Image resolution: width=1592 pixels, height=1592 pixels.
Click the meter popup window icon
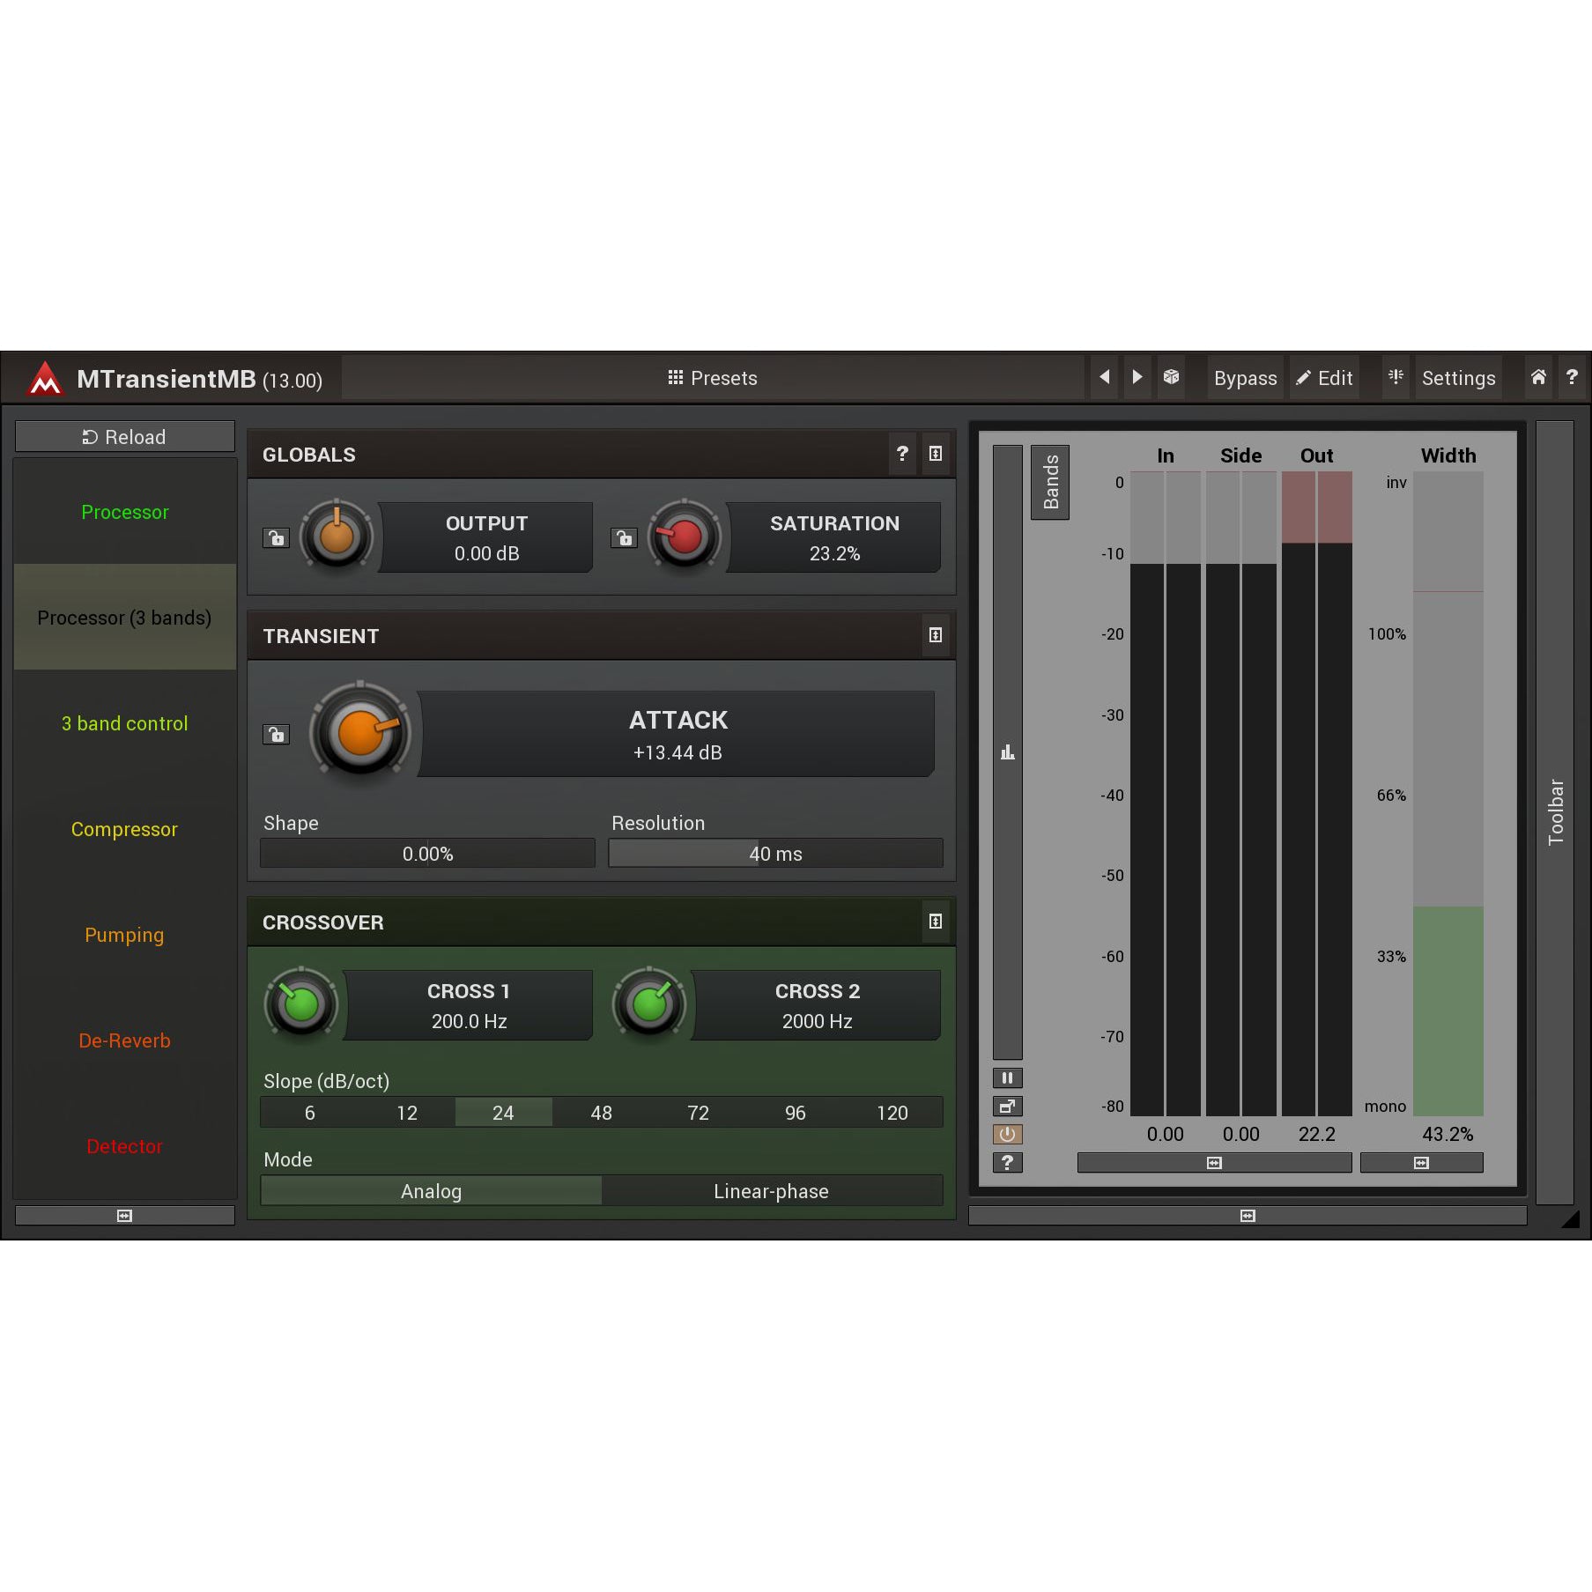(1007, 1106)
